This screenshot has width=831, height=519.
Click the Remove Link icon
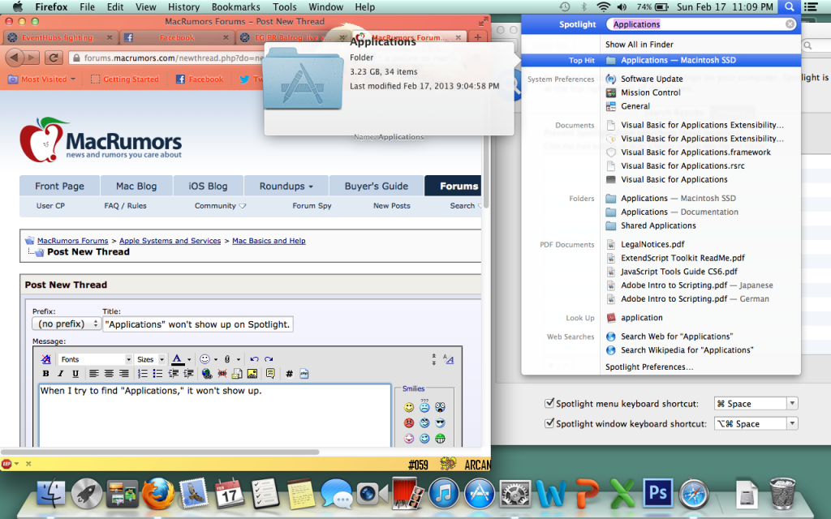pyautogui.click(x=222, y=374)
